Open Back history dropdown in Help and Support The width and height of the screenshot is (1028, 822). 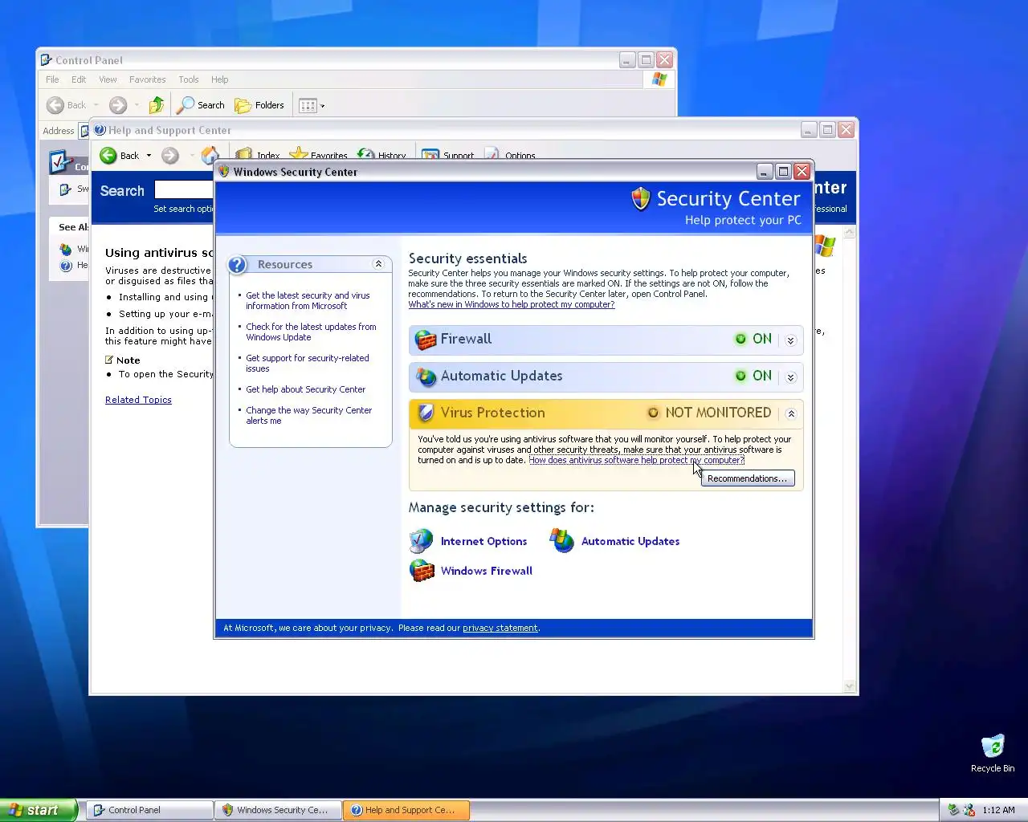coord(149,156)
